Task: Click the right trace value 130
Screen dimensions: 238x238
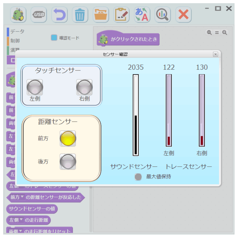Action: 202,67
